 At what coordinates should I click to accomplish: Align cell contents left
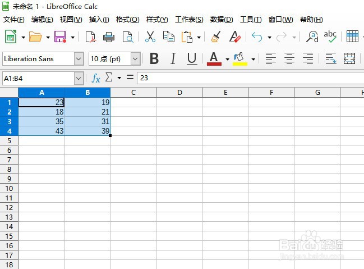pyautogui.click(x=271, y=58)
